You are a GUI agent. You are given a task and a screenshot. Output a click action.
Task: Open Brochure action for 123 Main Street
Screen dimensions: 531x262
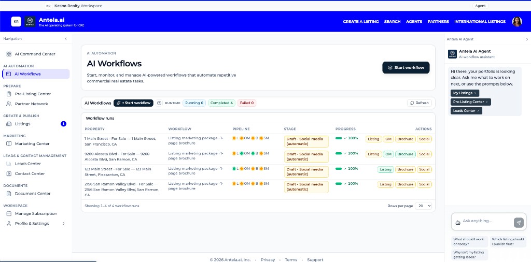(x=406, y=169)
